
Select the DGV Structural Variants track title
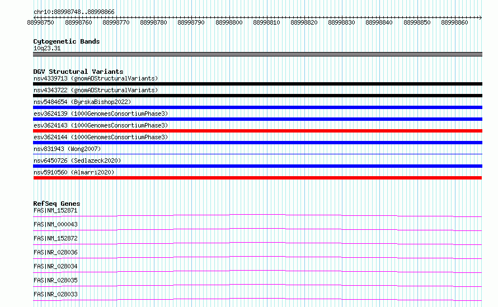(x=78, y=72)
